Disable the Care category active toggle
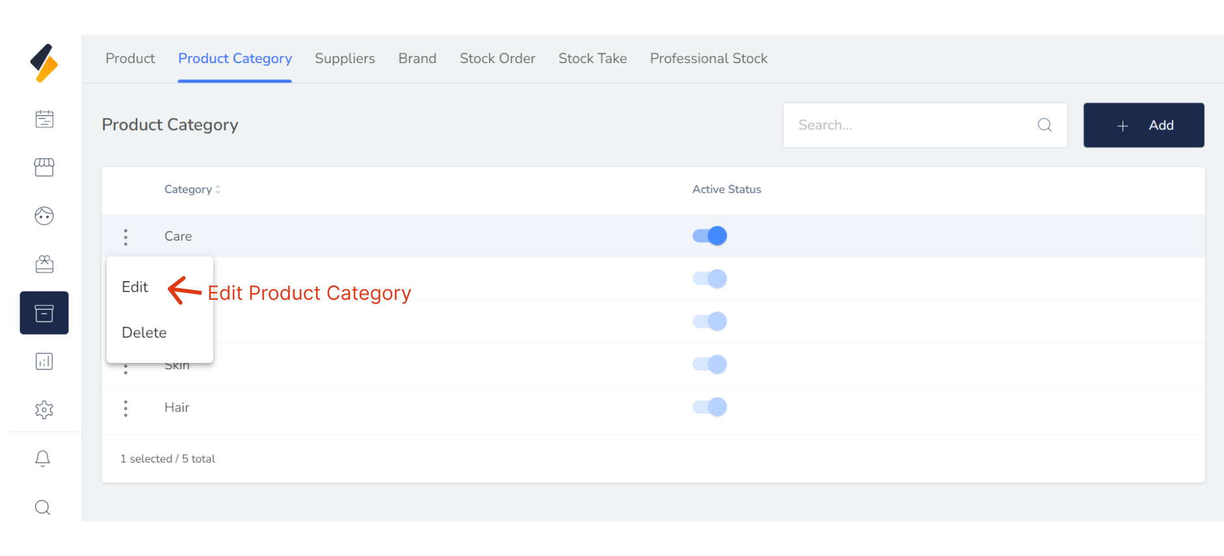Viewport: 1224px width, 556px height. pyautogui.click(x=710, y=235)
